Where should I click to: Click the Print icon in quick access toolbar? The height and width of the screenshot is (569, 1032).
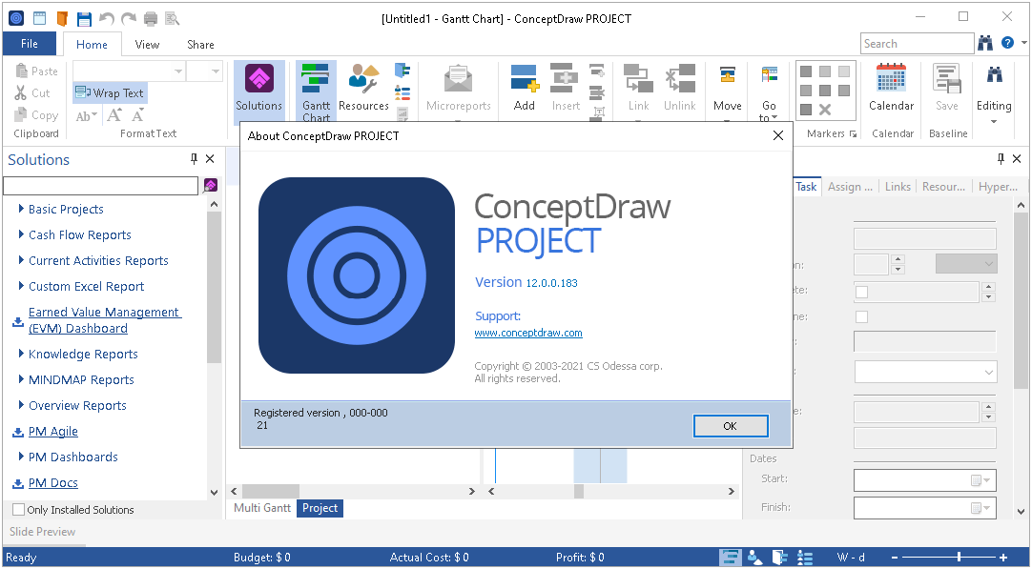[x=151, y=18]
